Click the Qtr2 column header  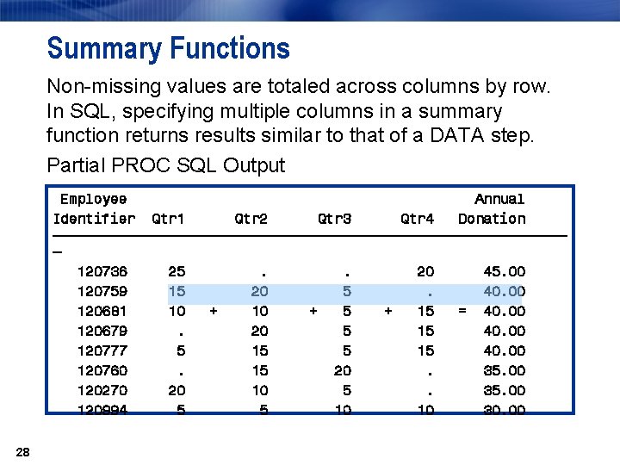point(251,219)
